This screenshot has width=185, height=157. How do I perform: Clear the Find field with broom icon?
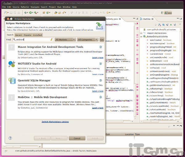point(51,39)
